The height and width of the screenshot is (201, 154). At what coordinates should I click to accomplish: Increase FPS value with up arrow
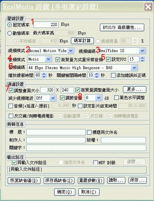point(142,58)
